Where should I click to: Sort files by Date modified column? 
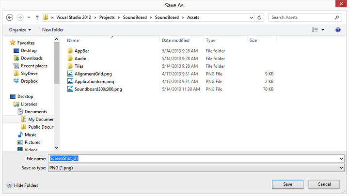(175, 41)
